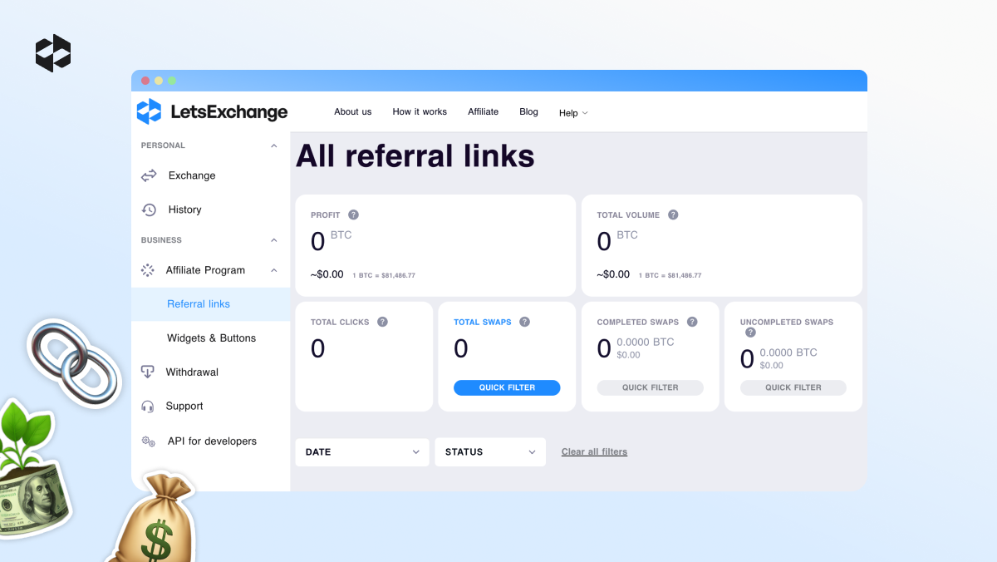Screen dimensions: 997x562
Task: Collapse the Affiliate Program submenu
Action: point(274,270)
